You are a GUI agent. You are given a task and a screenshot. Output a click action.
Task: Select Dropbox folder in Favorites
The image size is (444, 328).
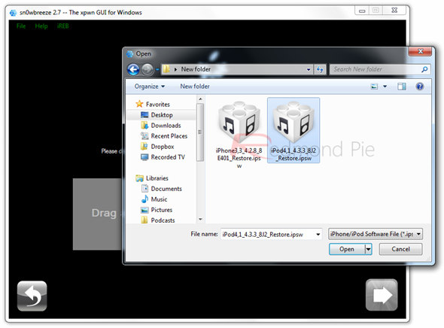pyautogui.click(x=157, y=146)
